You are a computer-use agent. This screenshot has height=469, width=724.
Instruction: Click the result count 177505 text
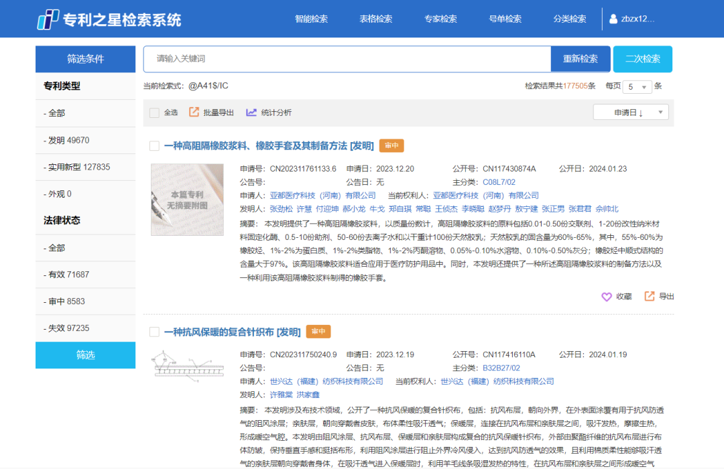(575, 86)
